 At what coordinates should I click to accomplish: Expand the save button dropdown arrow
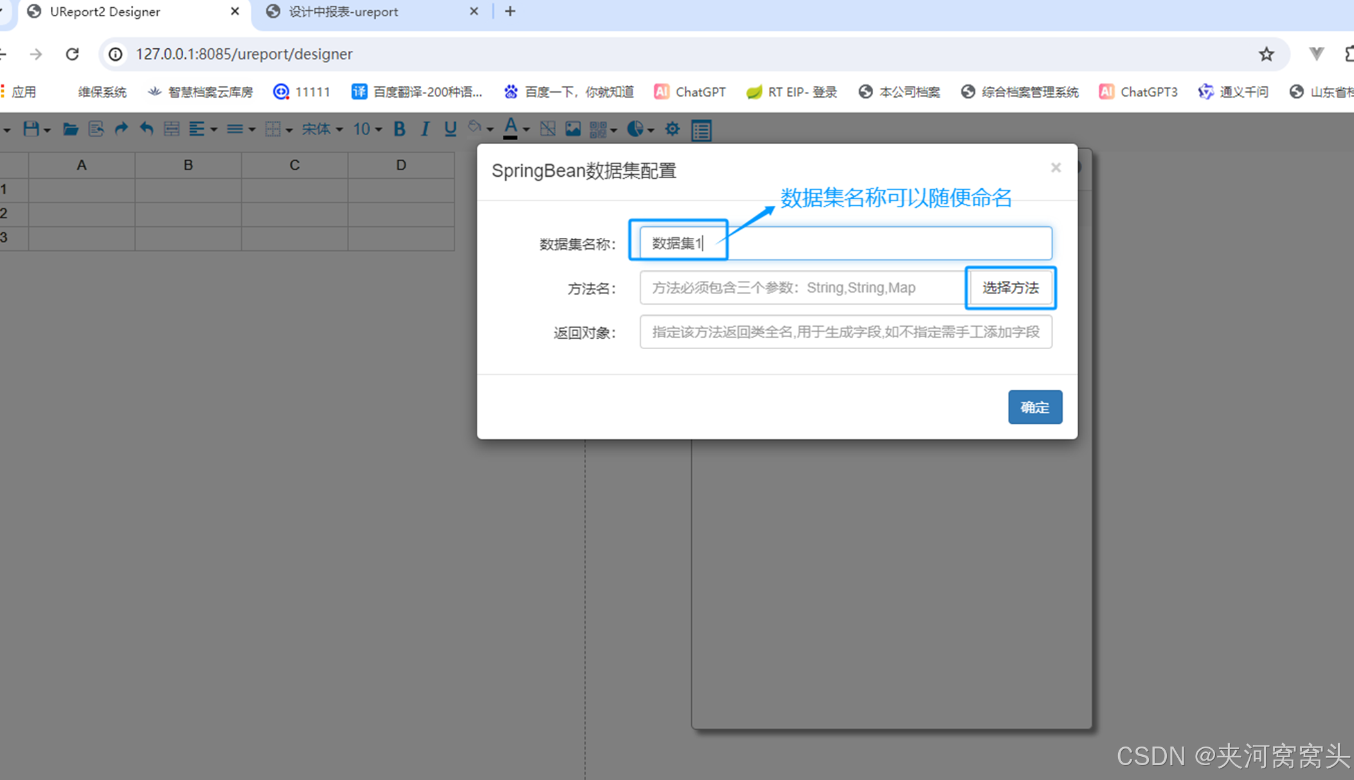48,131
